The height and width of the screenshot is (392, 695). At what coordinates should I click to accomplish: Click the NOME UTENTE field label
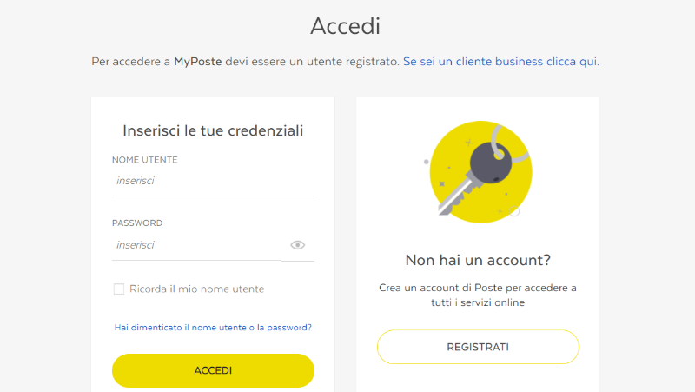tap(145, 160)
